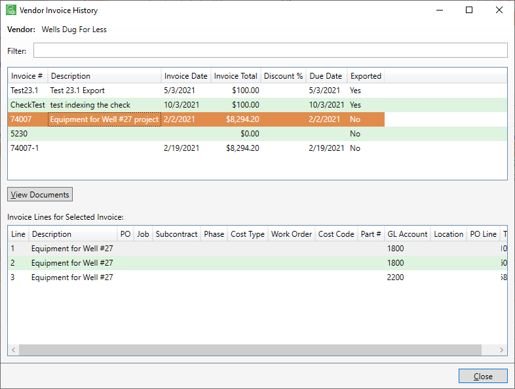The width and height of the screenshot is (515, 389).
Task: Click the 5/3/2021 invoice date of Test23.1
Action: point(180,91)
